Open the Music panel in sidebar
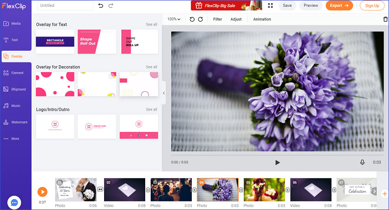389x210 pixels. click(16, 105)
